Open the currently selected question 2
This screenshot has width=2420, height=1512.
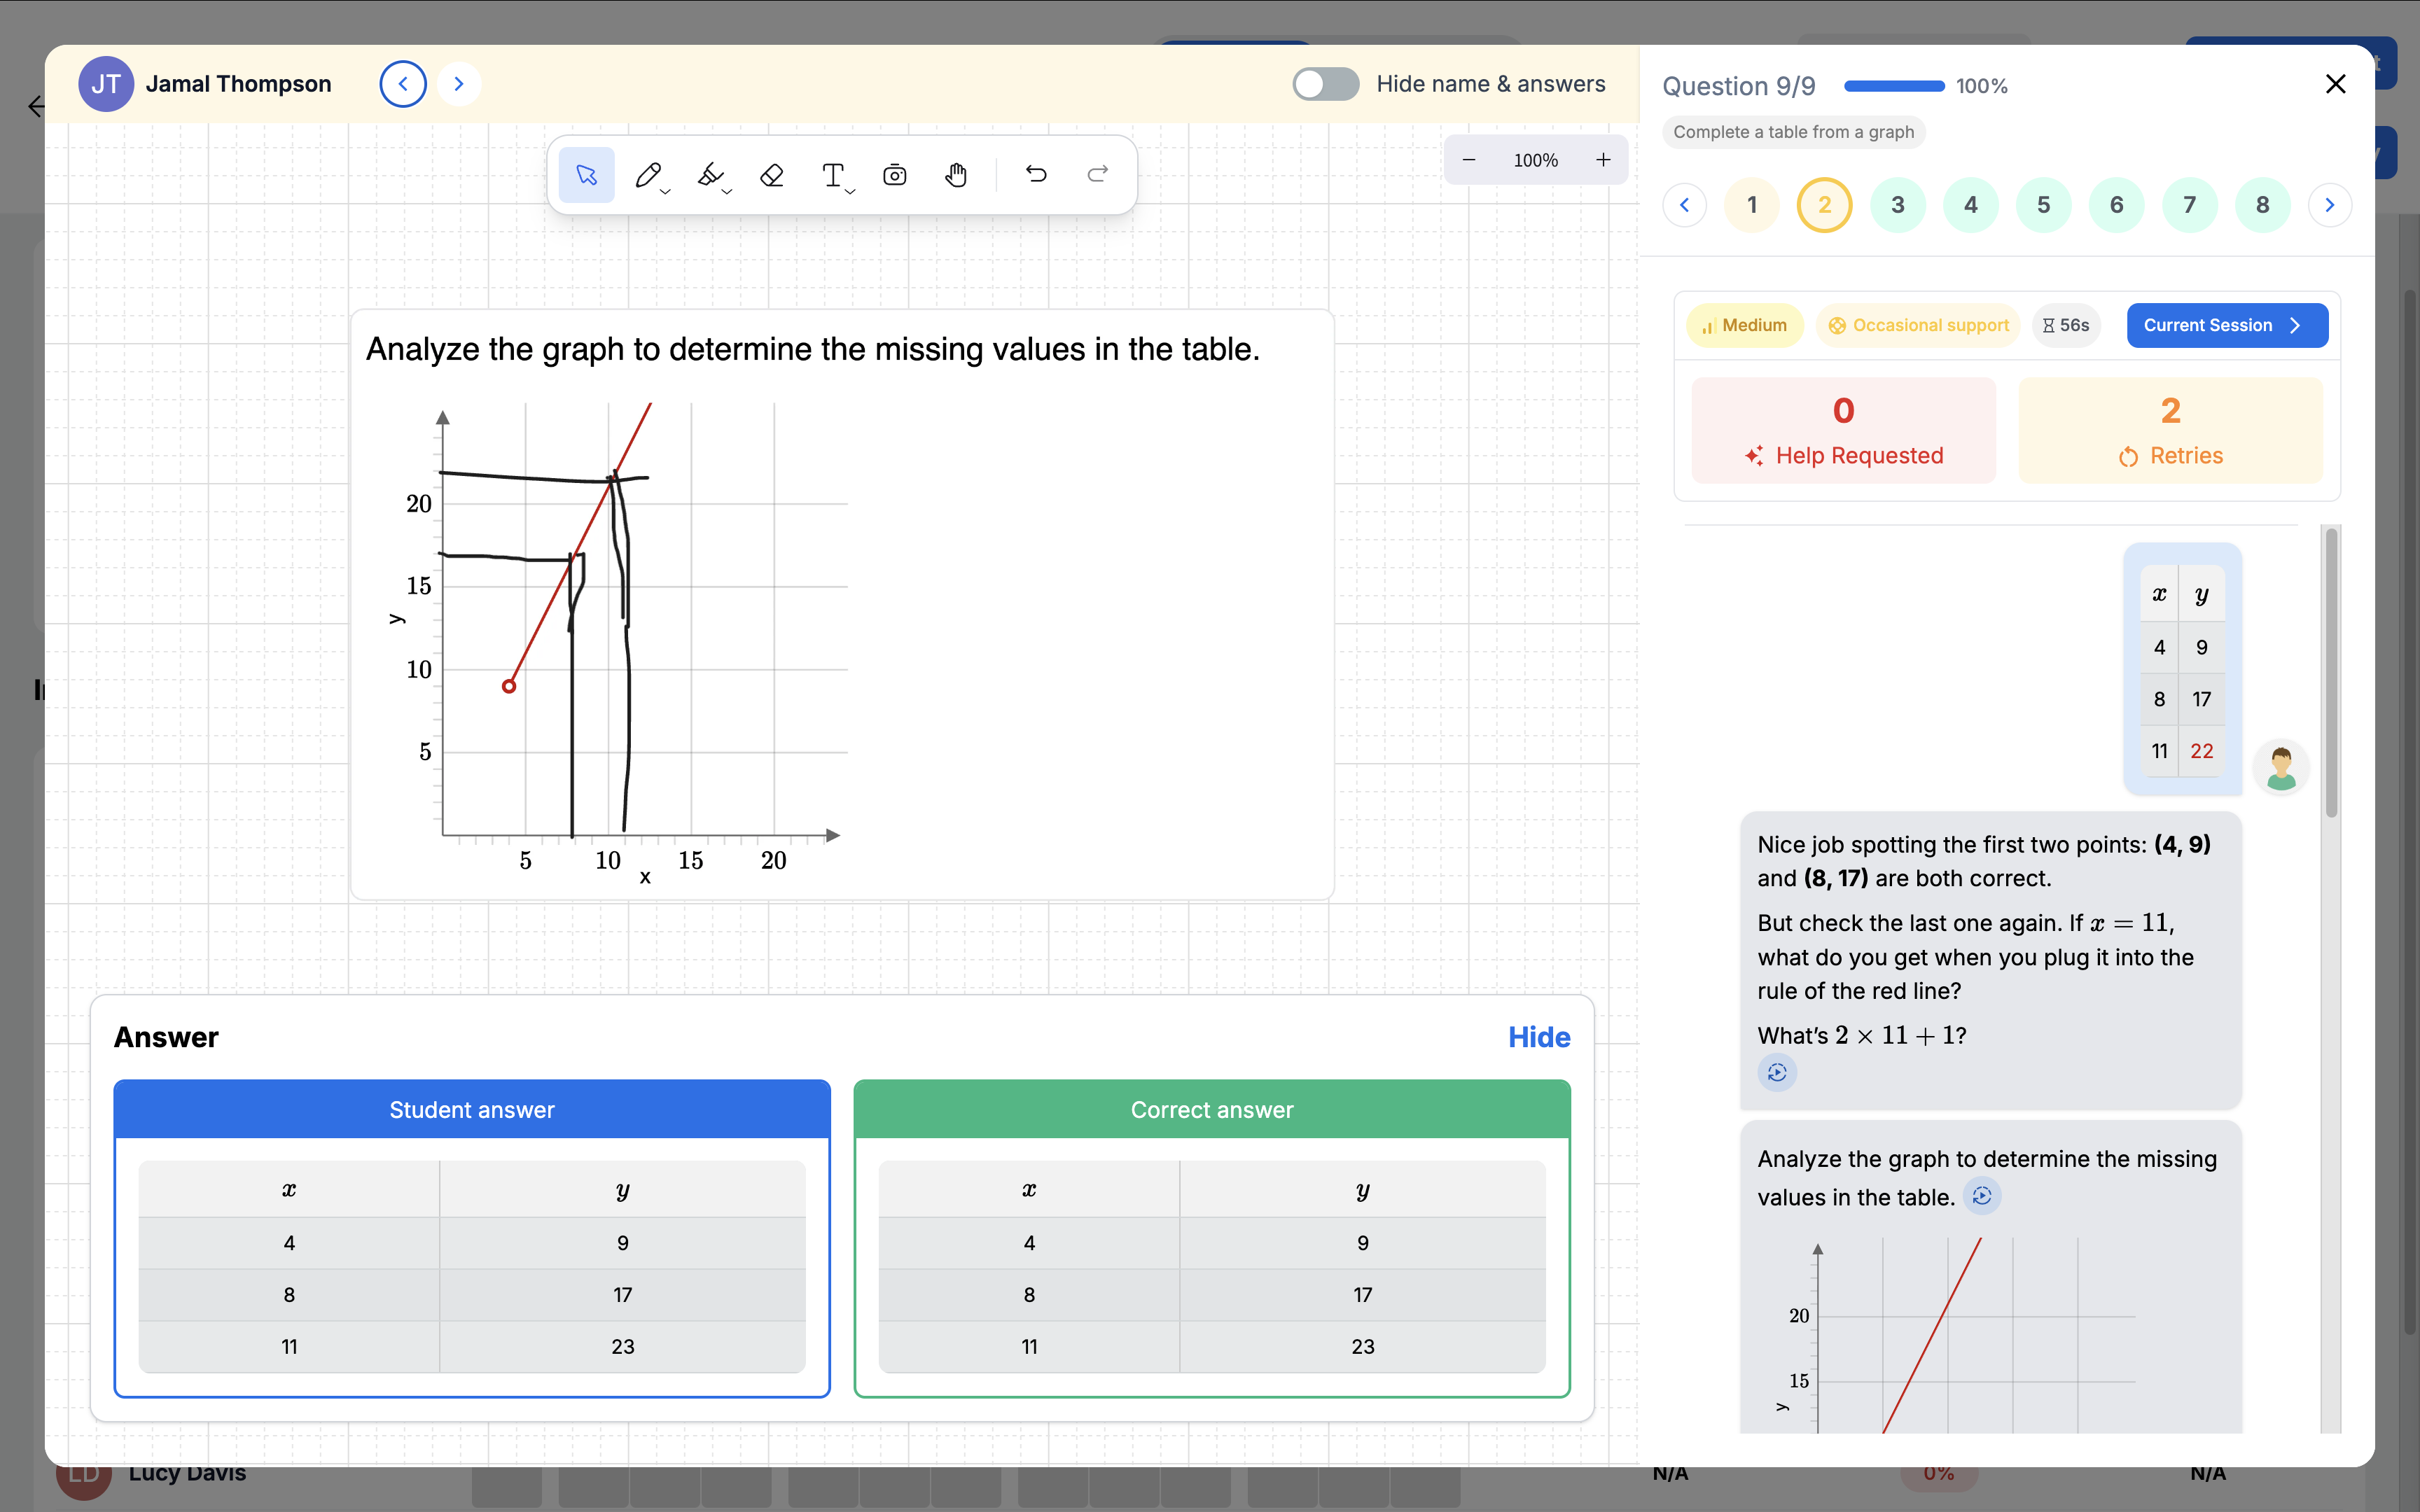(x=1824, y=204)
